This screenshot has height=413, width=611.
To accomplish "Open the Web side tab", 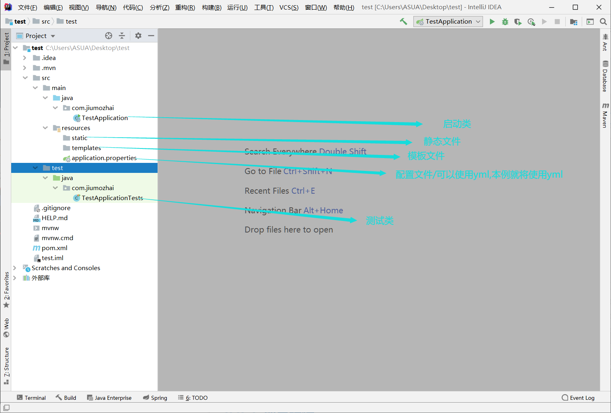I will tap(6, 328).
